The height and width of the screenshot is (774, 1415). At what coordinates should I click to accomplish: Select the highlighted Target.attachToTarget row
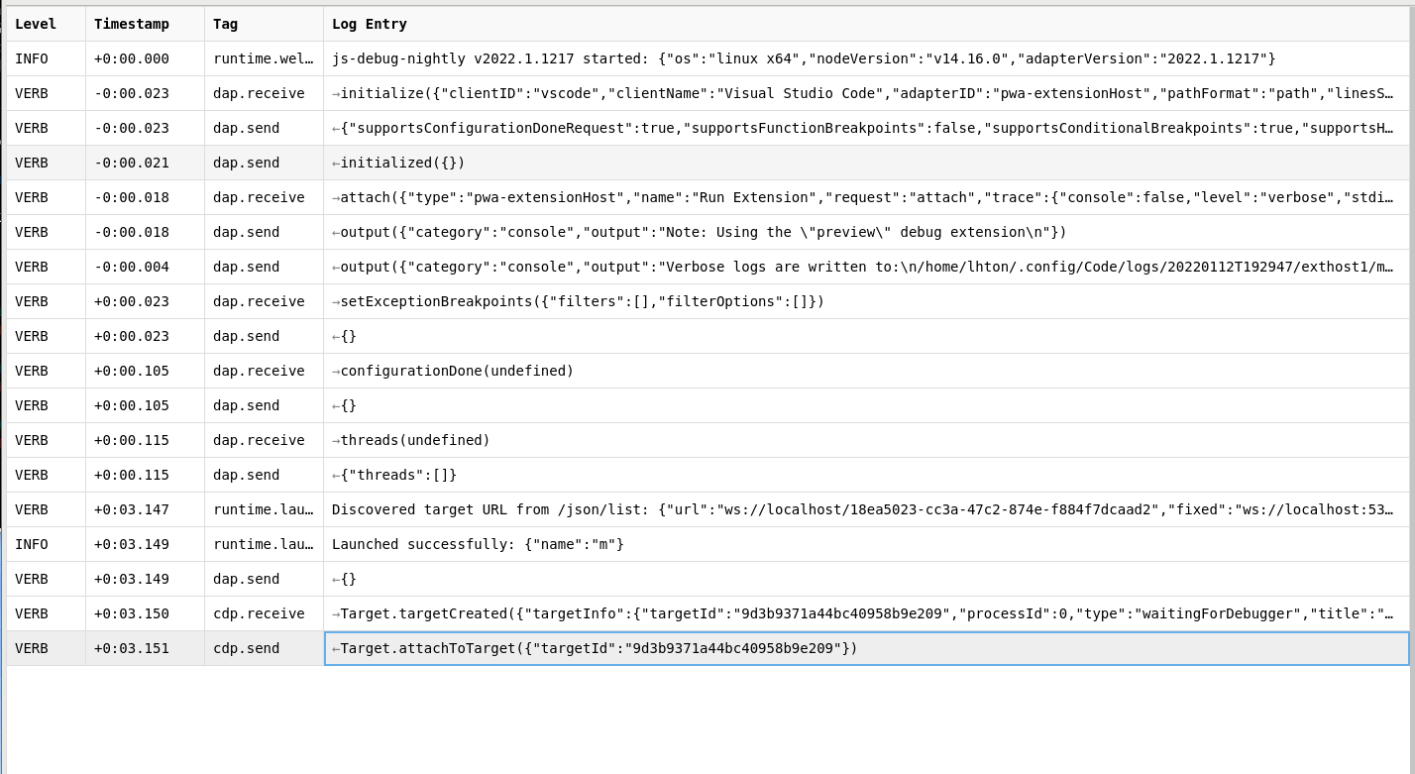[x=694, y=648]
